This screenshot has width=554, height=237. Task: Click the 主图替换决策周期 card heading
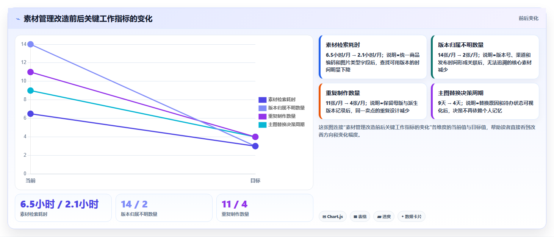click(461, 93)
